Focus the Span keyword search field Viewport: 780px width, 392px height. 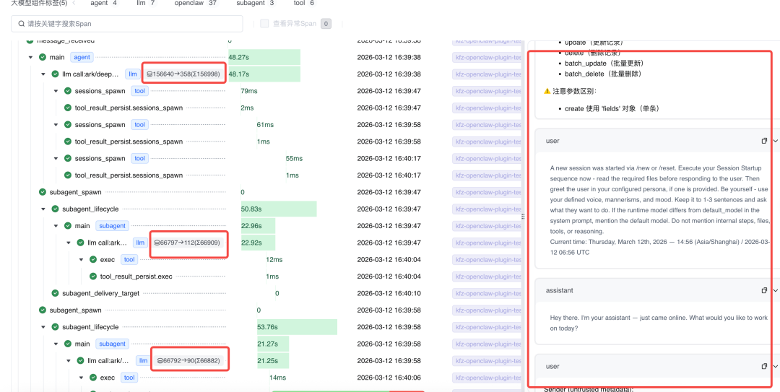point(127,23)
